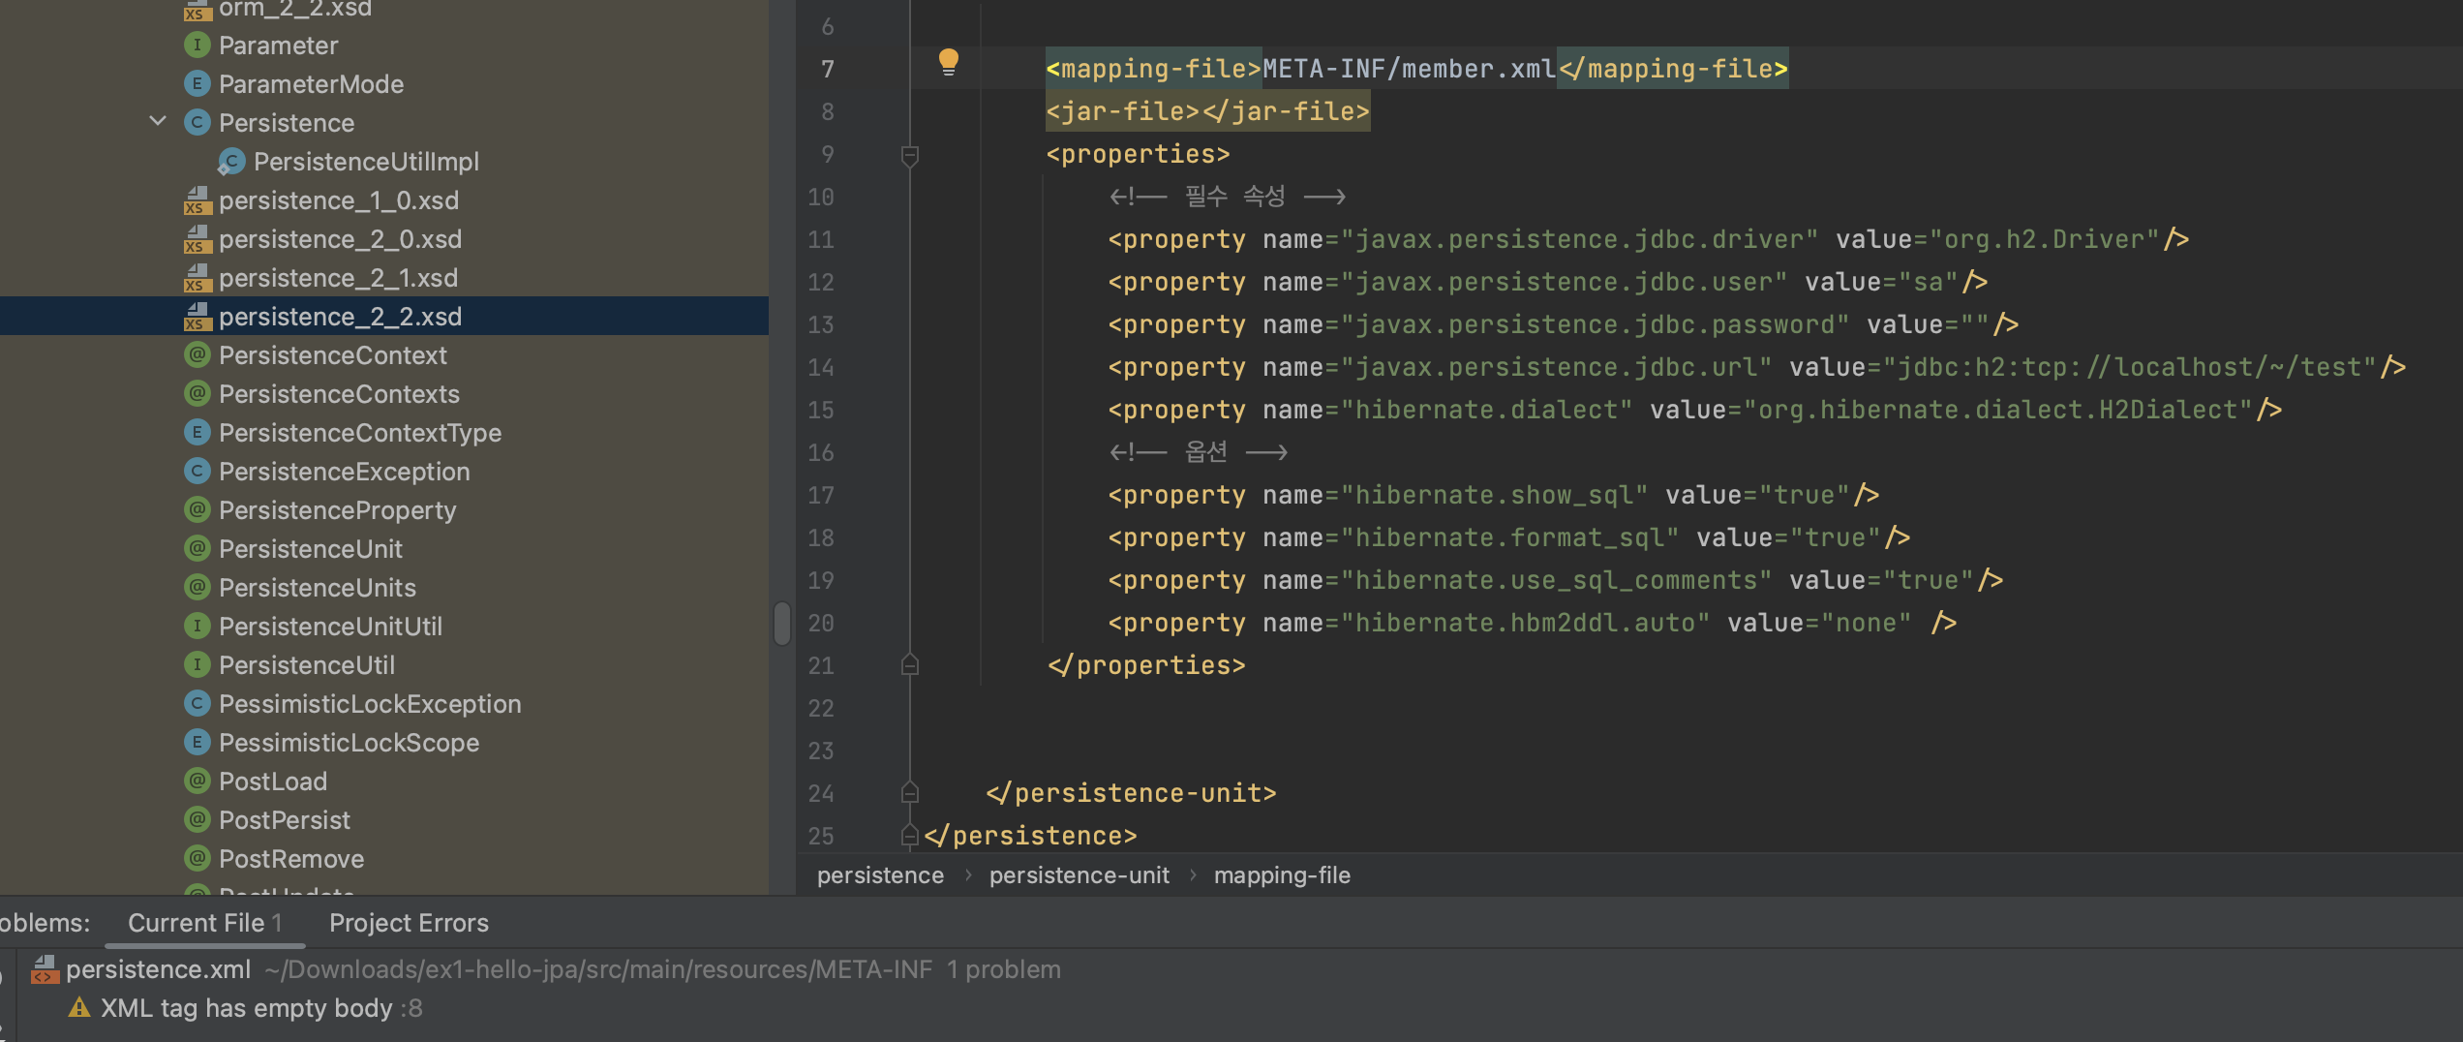The width and height of the screenshot is (2463, 1042).
Task: Click the PostRemove annotation icon
Action: click(198, 858)
